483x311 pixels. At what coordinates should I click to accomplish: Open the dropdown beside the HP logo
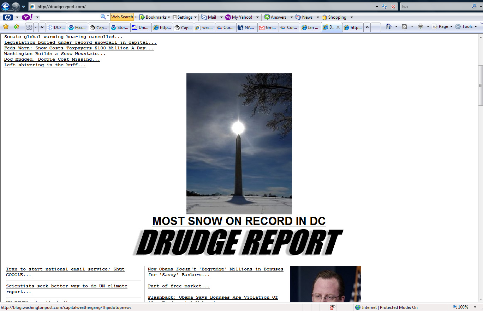pos(17,17)
